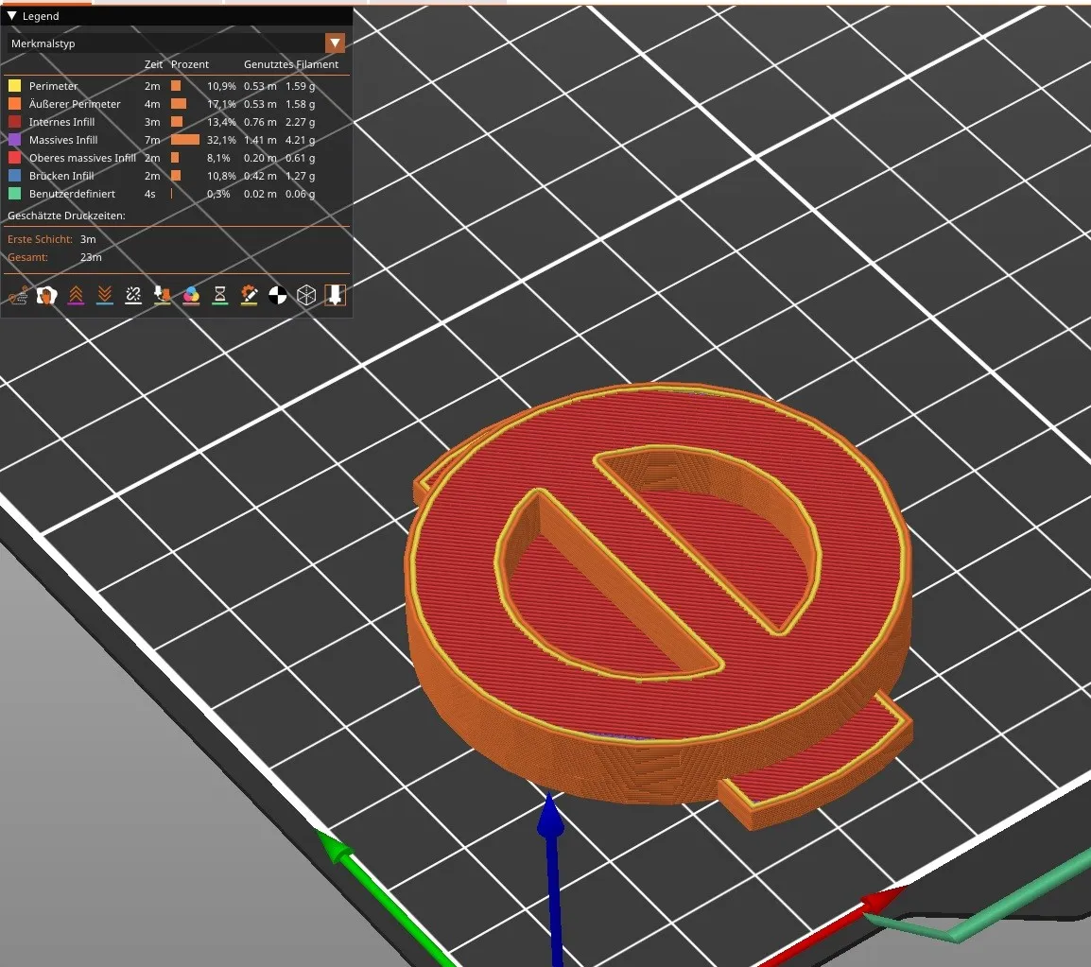
Task: Click the blue Brücken Infill swatch
Action: coord(14,176)
